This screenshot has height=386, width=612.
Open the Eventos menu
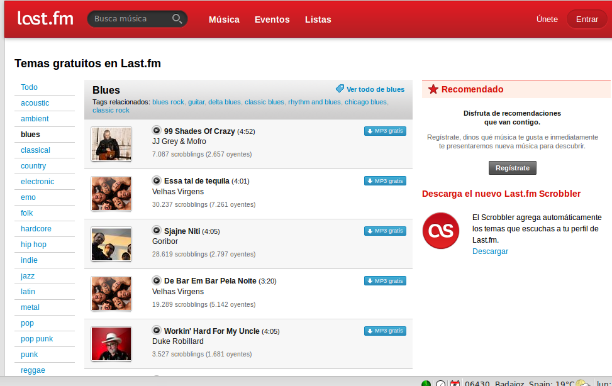(272, 19)
